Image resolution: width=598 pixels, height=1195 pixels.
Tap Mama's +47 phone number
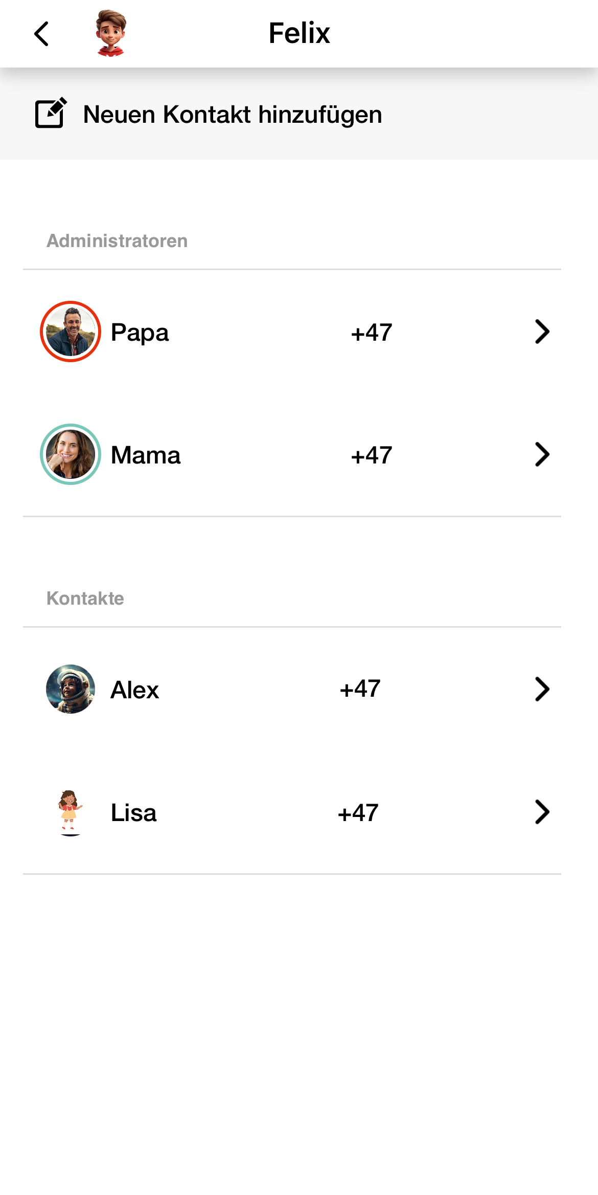coord(372,455)
